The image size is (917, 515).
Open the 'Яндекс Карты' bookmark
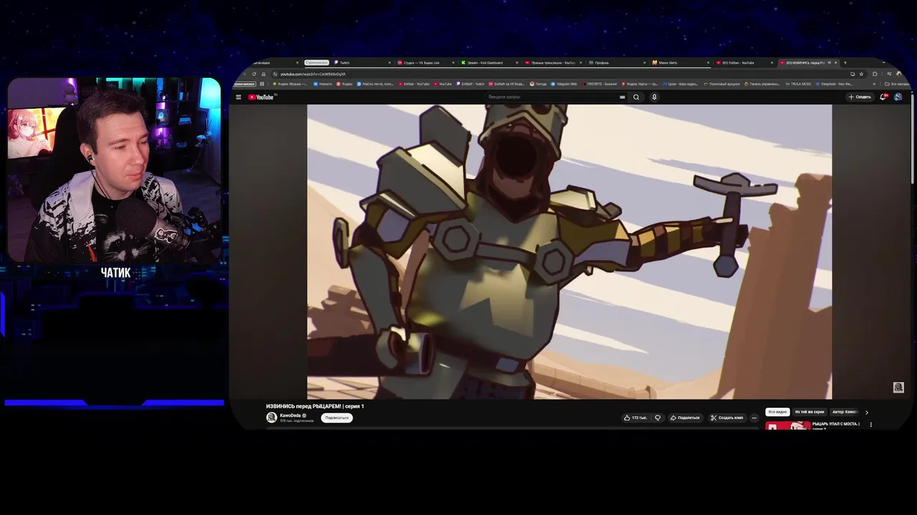(x=639, y=84)
